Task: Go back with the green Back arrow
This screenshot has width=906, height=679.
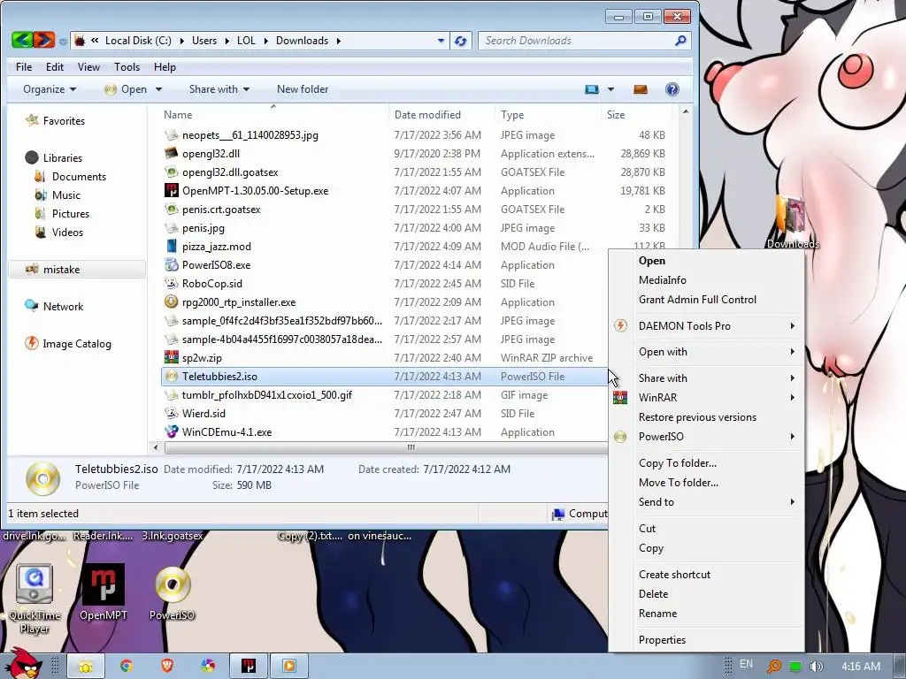Action: click(22, 40)
